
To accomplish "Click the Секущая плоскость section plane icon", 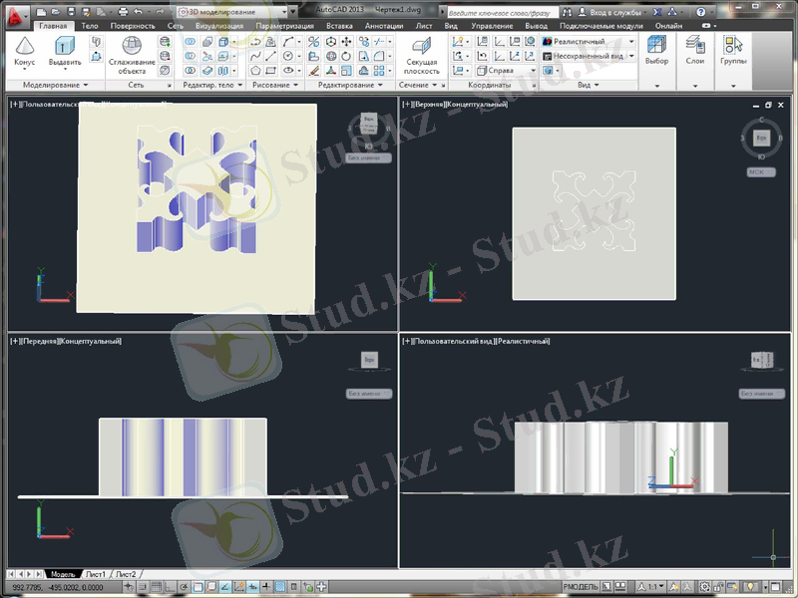I will (x=422, y=52).
